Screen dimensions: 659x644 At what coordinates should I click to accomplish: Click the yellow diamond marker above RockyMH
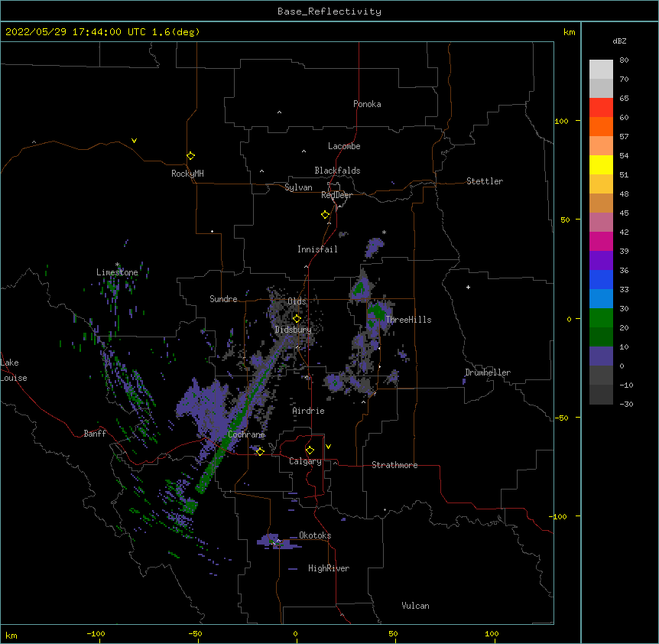point(190,156)
